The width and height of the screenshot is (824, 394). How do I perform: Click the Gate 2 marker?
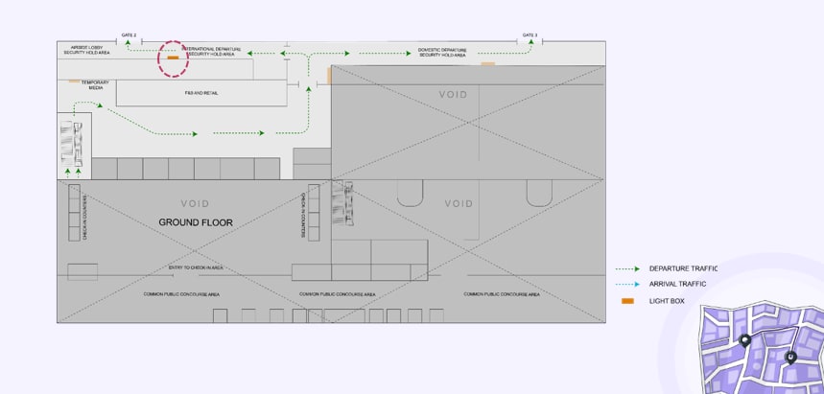click(129, 35)
